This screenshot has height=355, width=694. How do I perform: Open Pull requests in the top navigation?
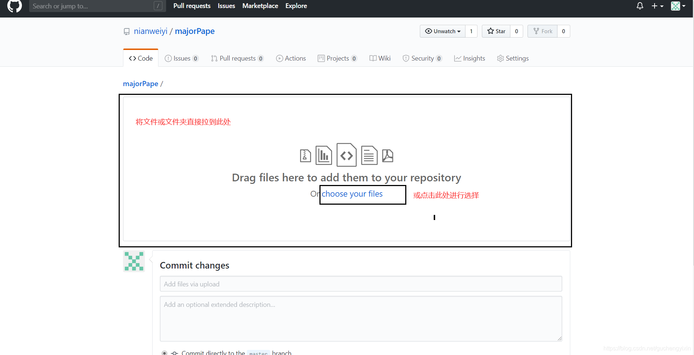coord(192,6)
